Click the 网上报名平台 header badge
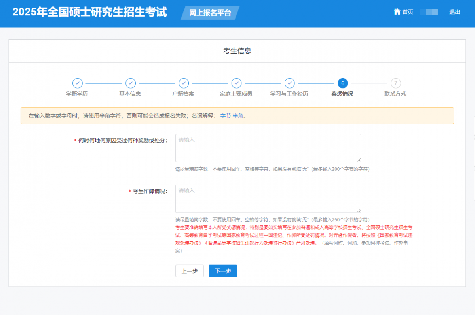475x315 pixels. (x=210, y=13)
